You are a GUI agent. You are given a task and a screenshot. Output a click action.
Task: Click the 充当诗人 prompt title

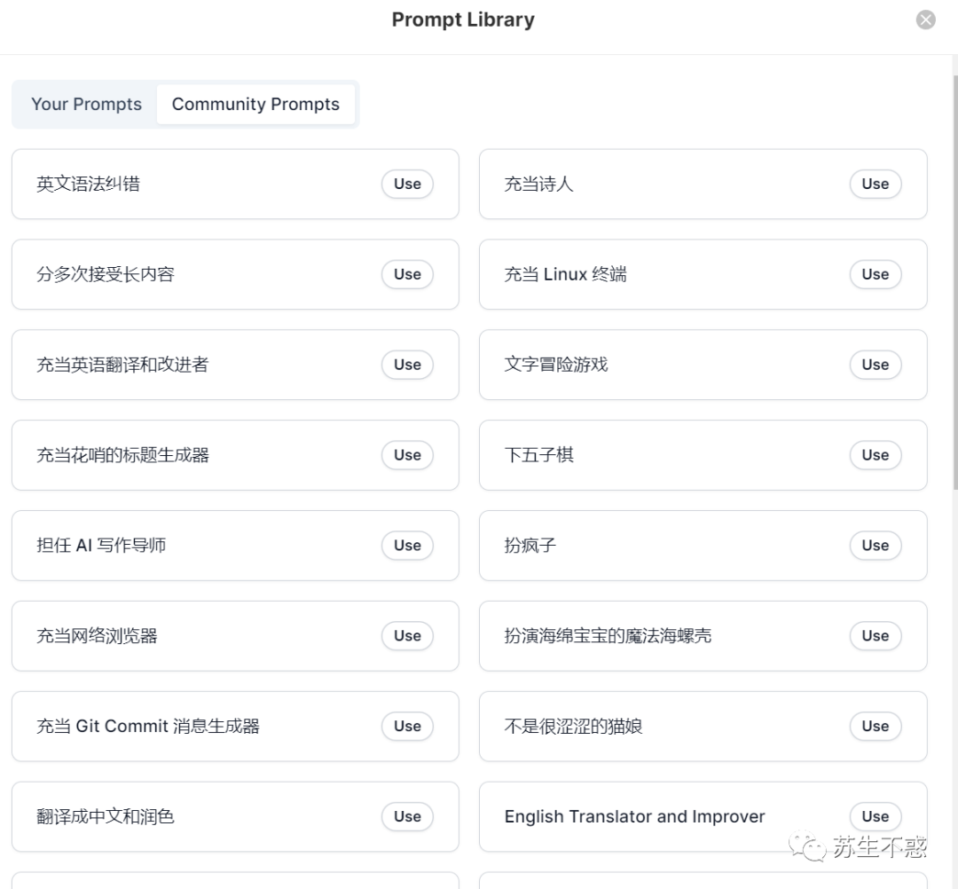click(538, 184)
